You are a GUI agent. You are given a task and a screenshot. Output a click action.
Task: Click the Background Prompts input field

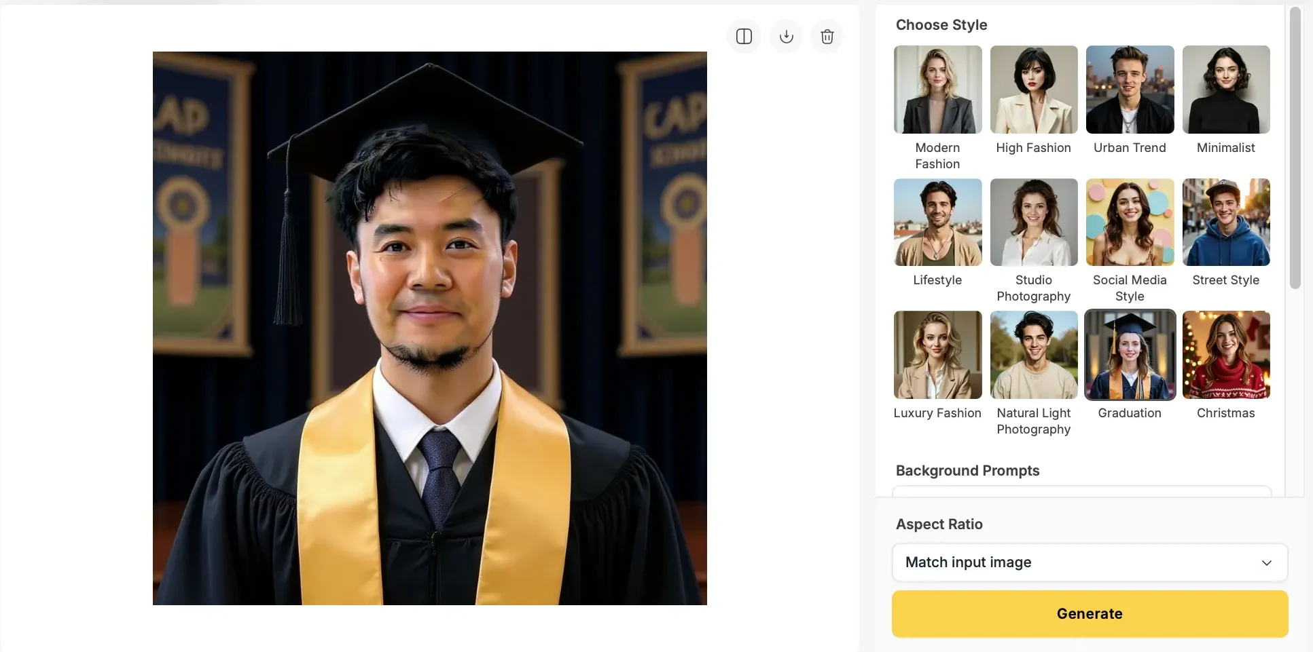[1081, 491]
